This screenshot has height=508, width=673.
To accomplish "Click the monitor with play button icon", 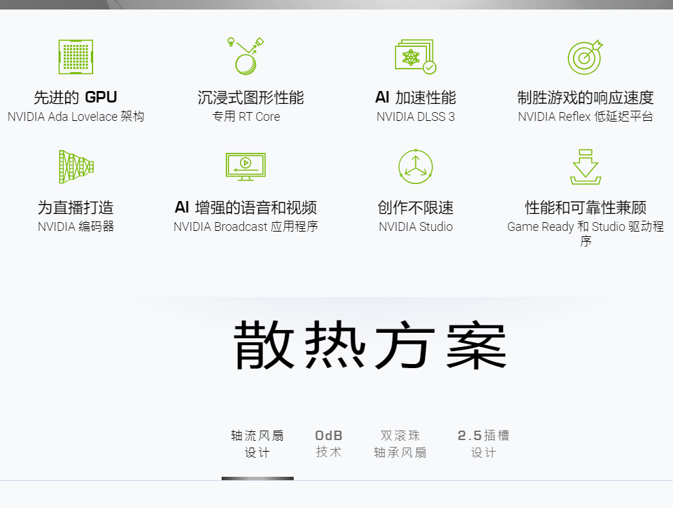I will [245, 167].
